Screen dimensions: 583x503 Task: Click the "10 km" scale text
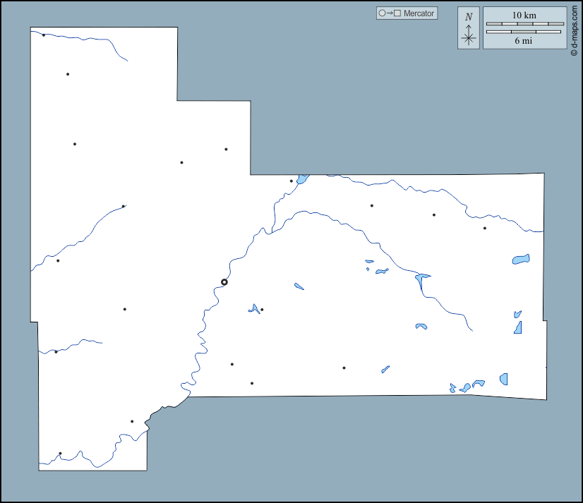pos(524,15)
